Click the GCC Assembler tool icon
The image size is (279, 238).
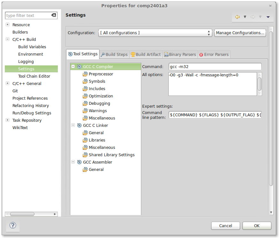79,162
